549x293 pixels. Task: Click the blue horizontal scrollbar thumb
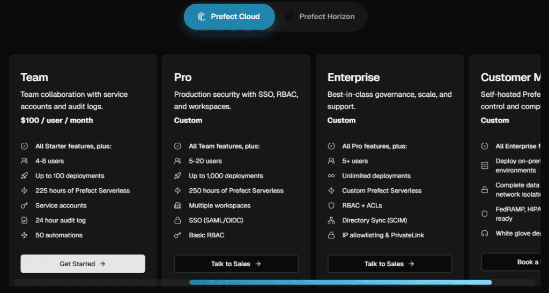click(340, 282)
